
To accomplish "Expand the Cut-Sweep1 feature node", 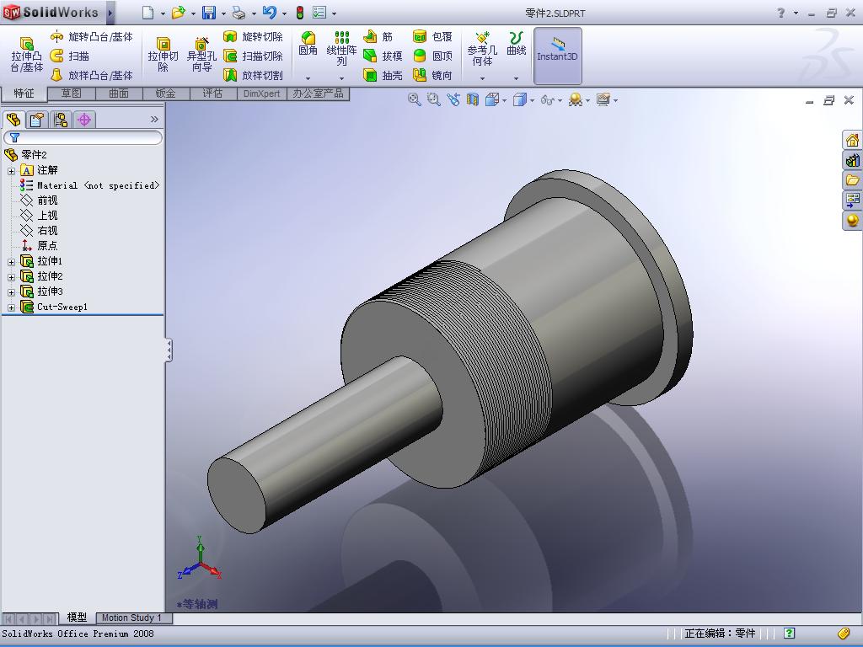I will [11, 307].
